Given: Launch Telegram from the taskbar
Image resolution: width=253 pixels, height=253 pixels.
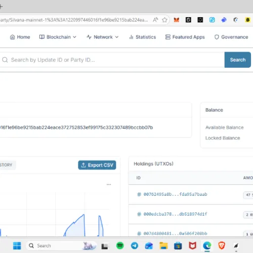Looking at the screenshot, I should 135,245.
